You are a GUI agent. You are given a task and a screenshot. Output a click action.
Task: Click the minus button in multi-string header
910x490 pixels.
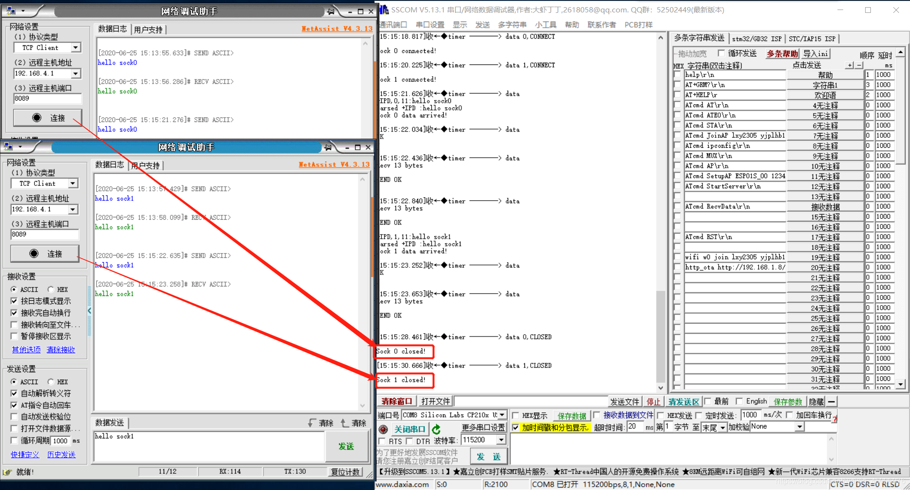tap(859, 65)
